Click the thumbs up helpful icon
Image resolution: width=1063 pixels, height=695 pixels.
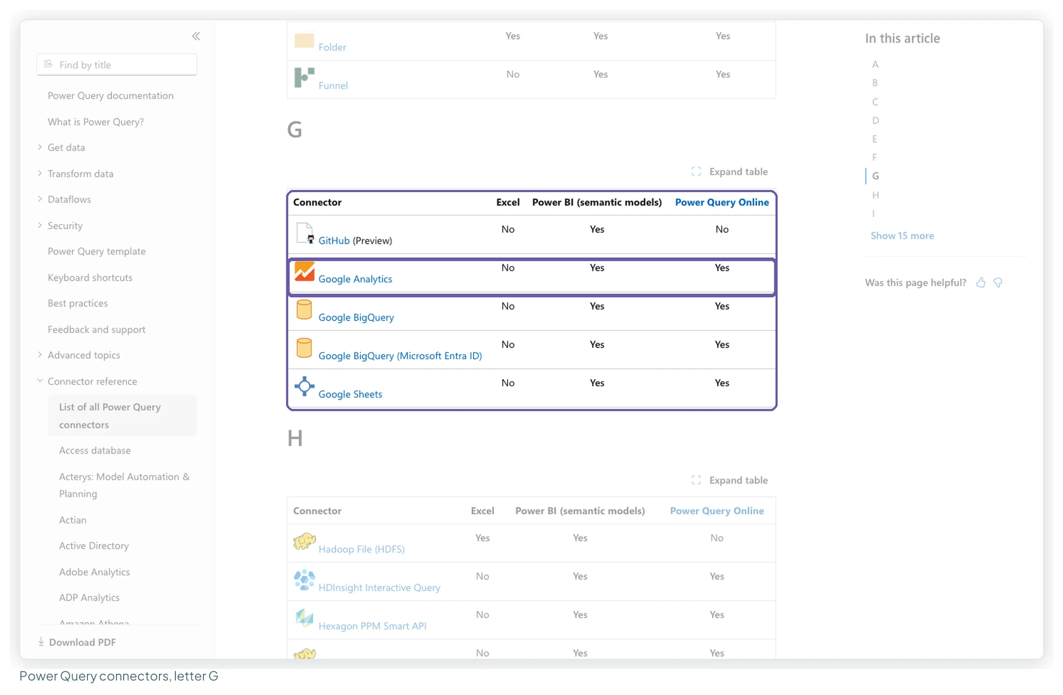click(980, 283)
